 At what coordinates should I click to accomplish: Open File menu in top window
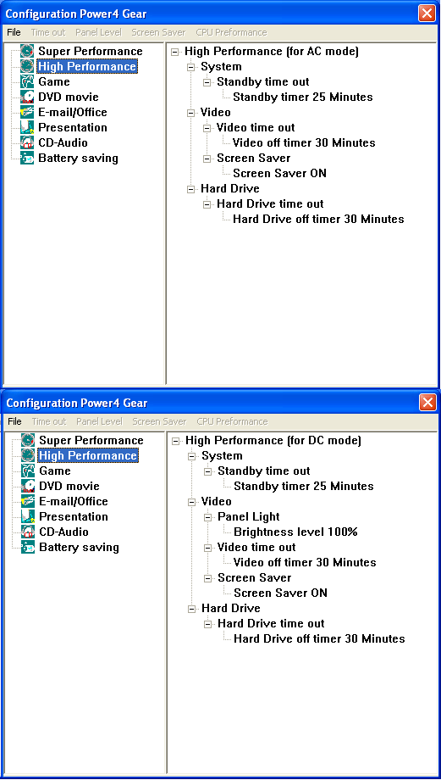click(x=14, y=32)
